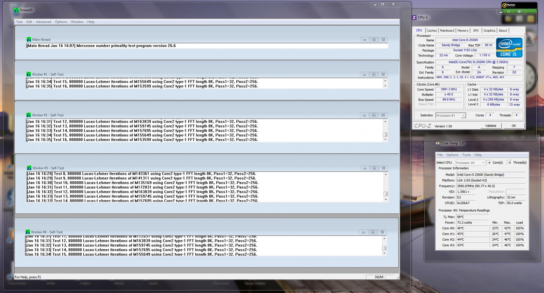The width and height of the screenshot is (544, 293).
Task: Click the Main thread log text line
Action: (x=101, y=46)
